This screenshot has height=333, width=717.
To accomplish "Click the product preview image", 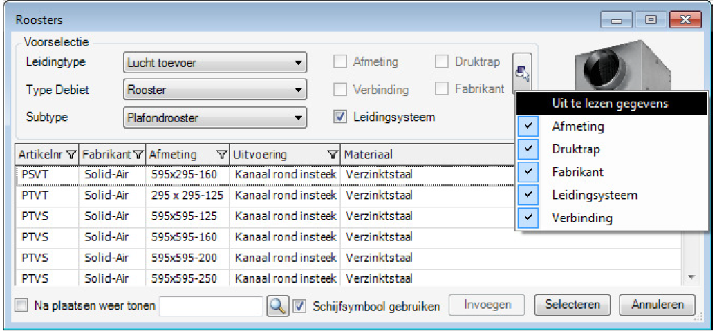I will pos(622,66).
